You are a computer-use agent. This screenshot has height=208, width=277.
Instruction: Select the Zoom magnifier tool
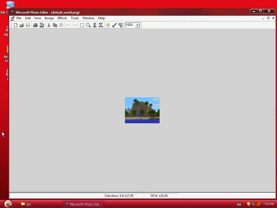88,25
